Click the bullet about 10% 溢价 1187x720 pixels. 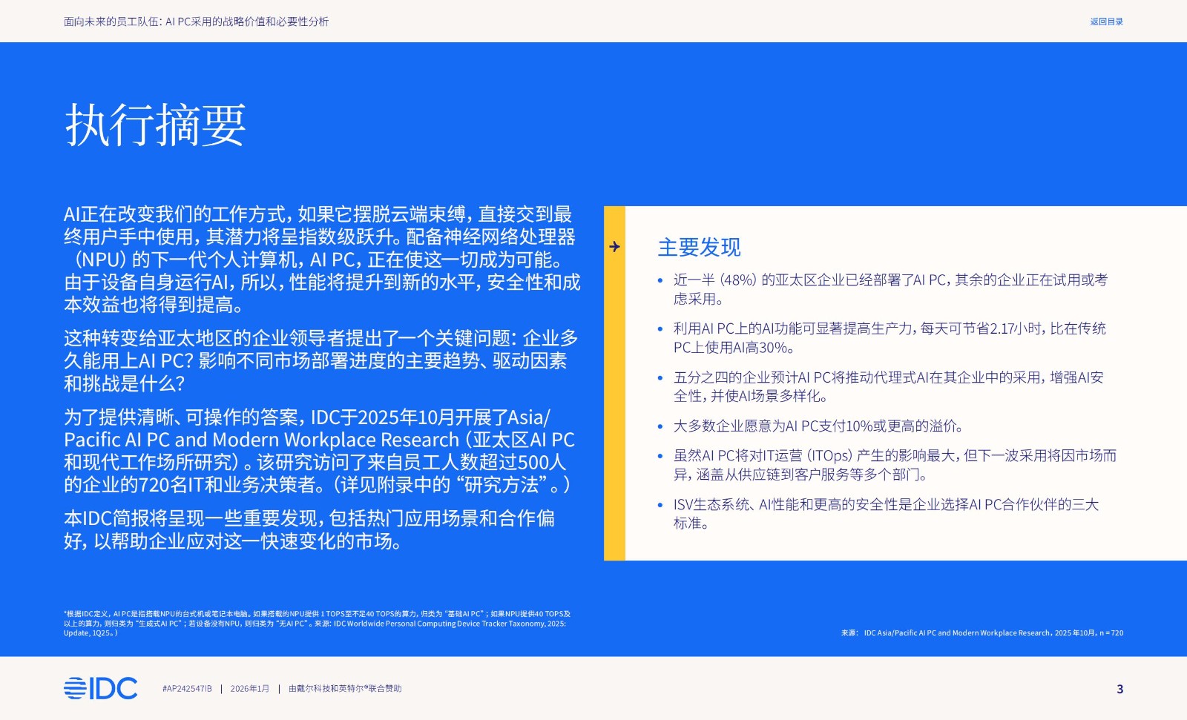coord(818,426)
